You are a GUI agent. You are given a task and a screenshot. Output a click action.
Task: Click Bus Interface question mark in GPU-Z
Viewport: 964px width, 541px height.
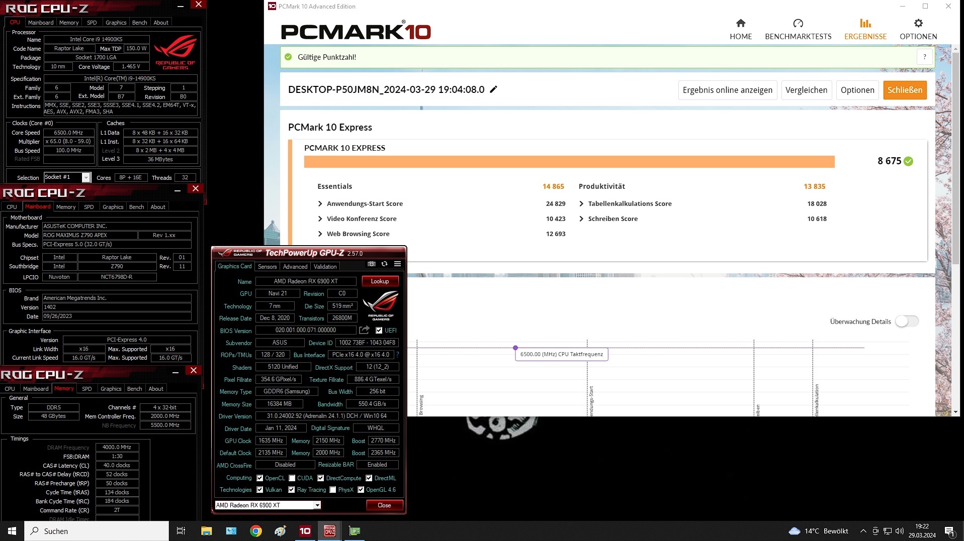coord(398,355)
